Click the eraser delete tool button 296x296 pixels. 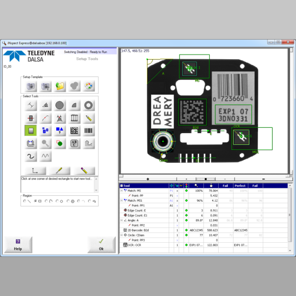[84, 171]
